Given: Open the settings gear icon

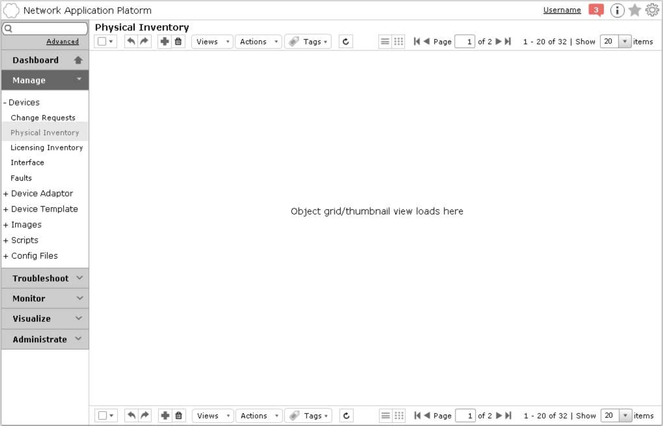Looking at the screenshot, I should click(652, 10).
